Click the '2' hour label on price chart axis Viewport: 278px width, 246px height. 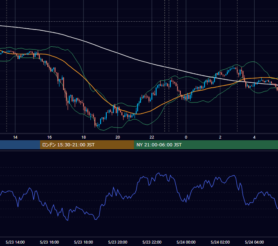pyautogui.click(x=220, y=137)
